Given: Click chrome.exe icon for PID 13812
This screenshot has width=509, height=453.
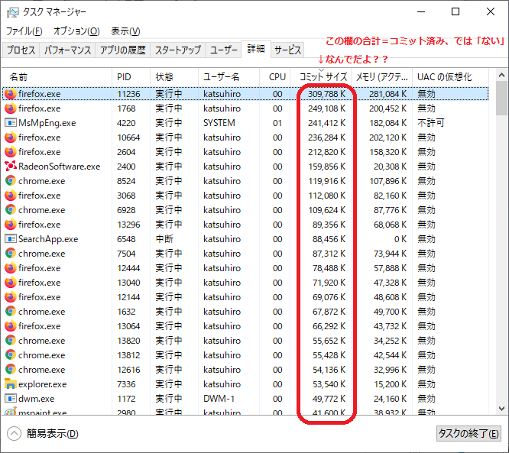Looking at the screenshot, I should tap(11, 355).
